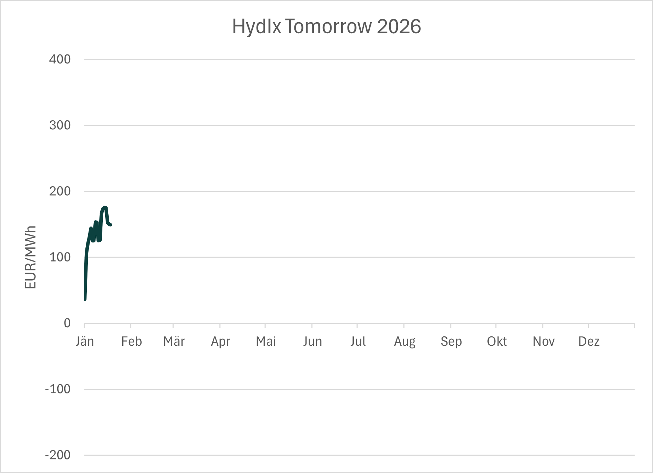Viewport: 653px width, 473px height.
Task: Click the Feb month label
Action: click(x=131, y=342)
